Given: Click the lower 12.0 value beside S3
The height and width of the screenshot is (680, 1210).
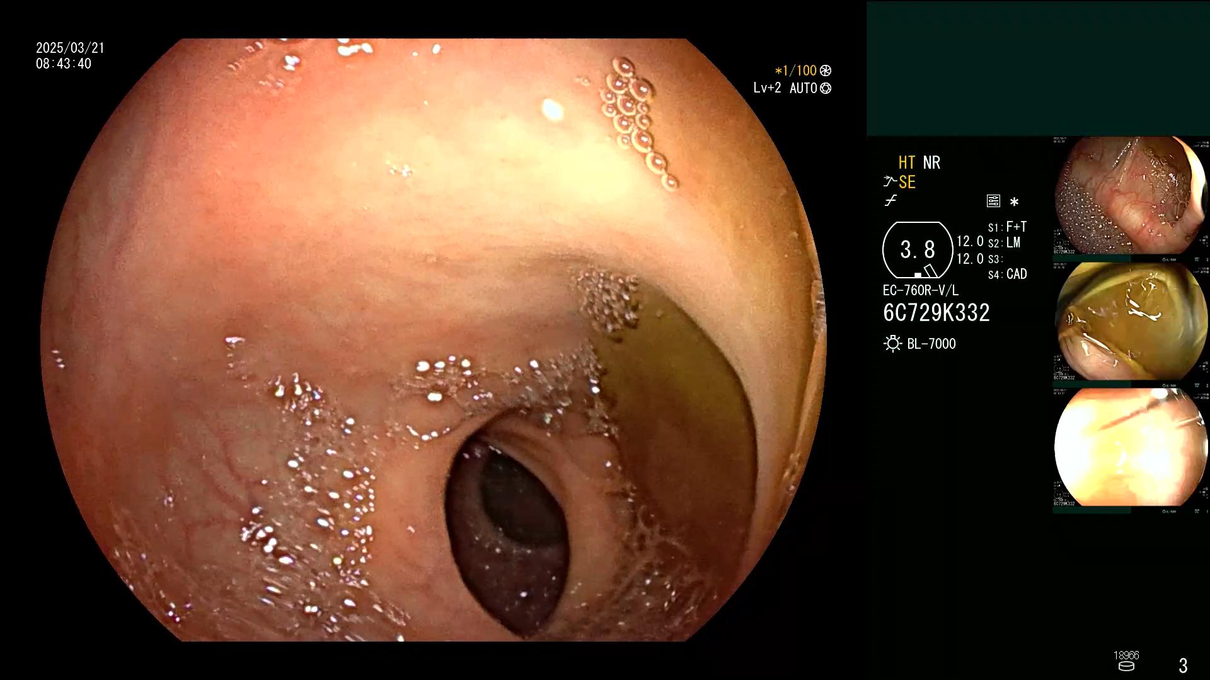Looking at the screenshot, I should (x=970, y=259).
